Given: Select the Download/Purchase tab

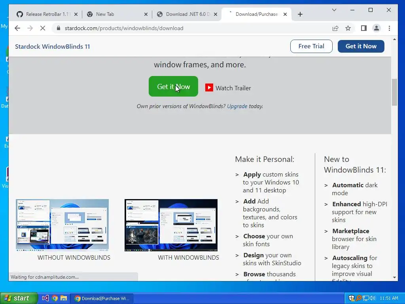Looking at the screenshot, I should (256, 14).
